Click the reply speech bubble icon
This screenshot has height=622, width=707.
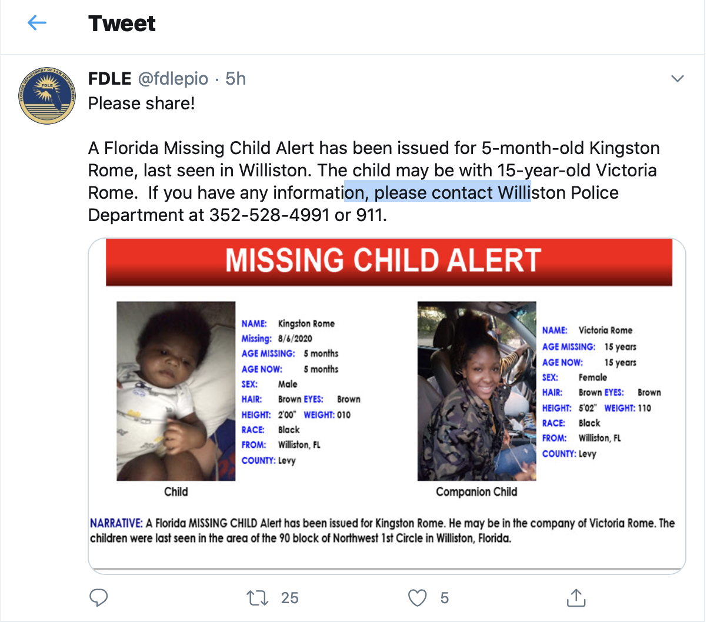click(98, 597)
